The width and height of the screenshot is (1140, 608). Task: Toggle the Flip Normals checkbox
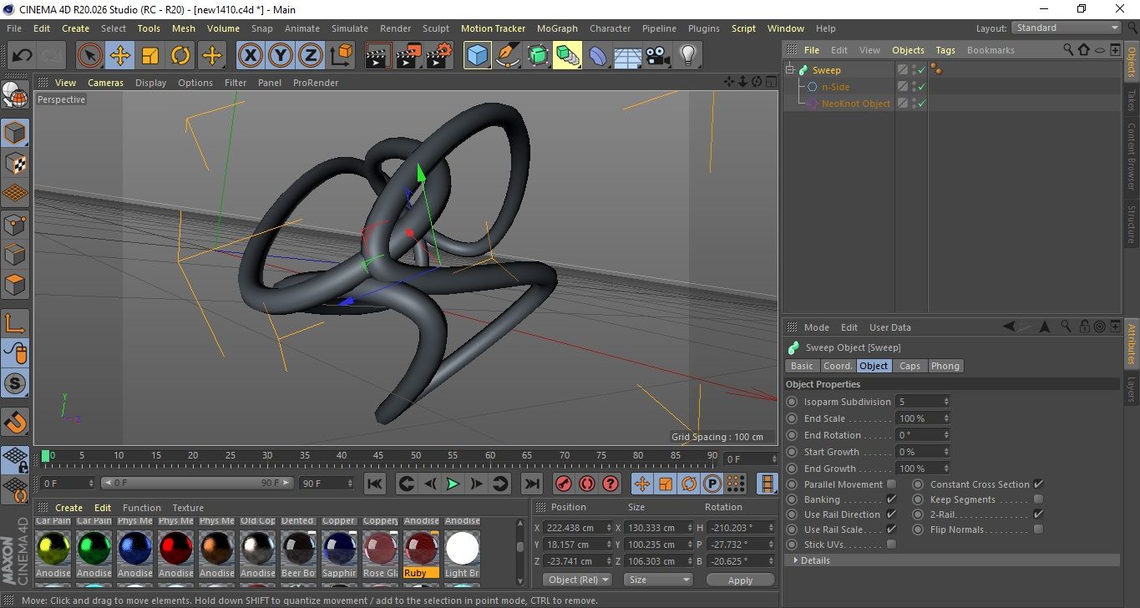[1038, 529]
